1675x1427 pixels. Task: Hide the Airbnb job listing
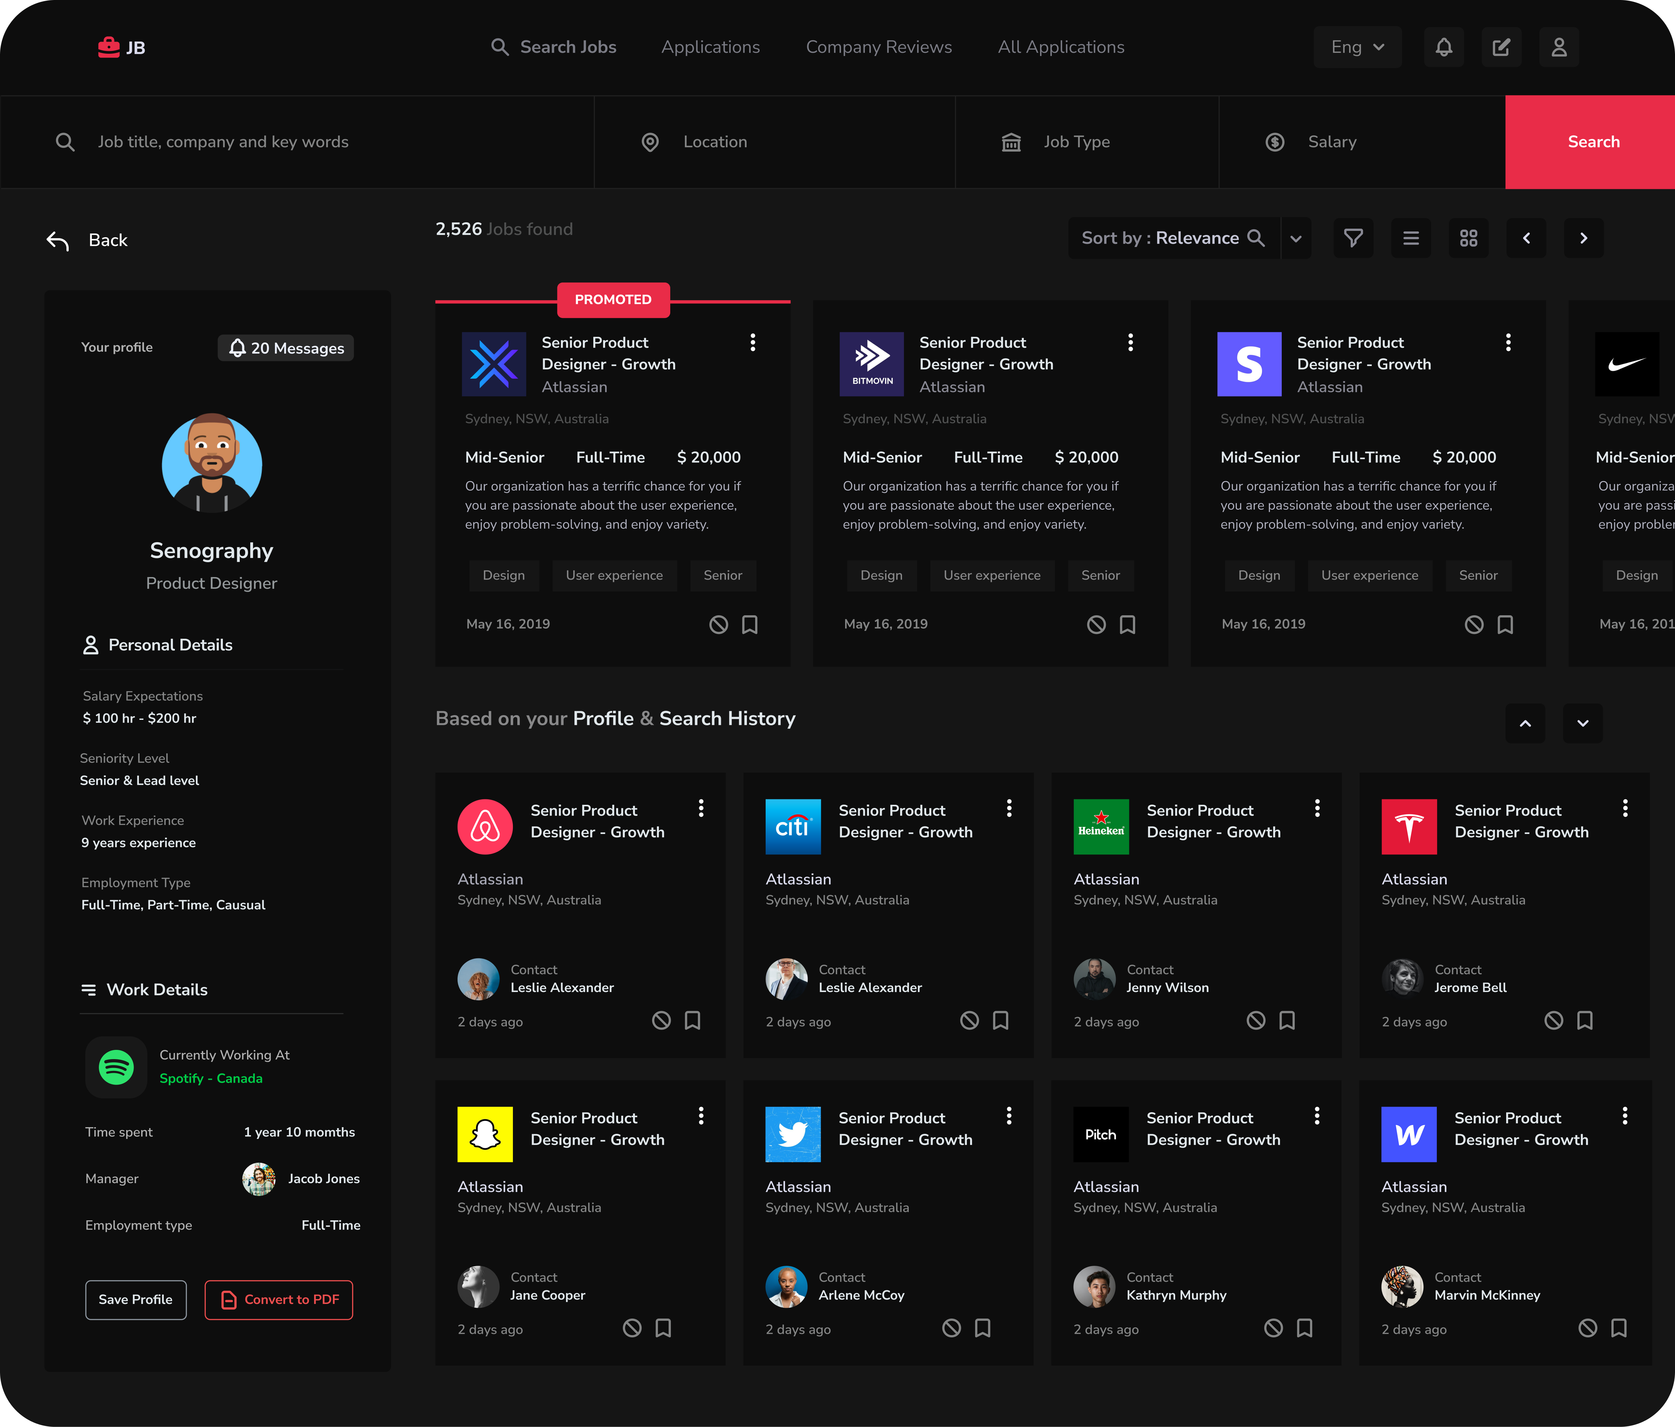(661, 1020)
